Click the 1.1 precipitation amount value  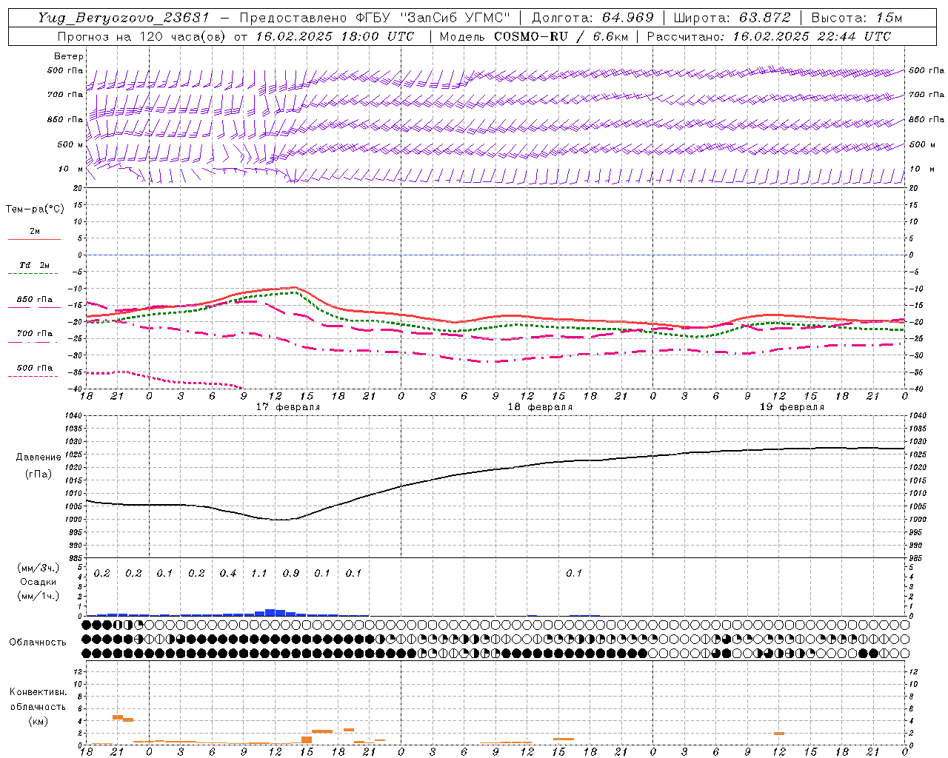click(259, 574)
